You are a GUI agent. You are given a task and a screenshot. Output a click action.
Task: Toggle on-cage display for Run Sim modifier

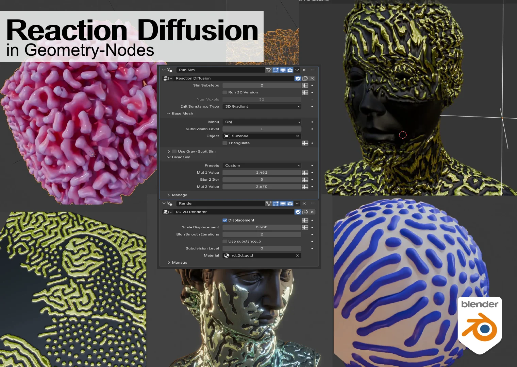tap(269, 70)
